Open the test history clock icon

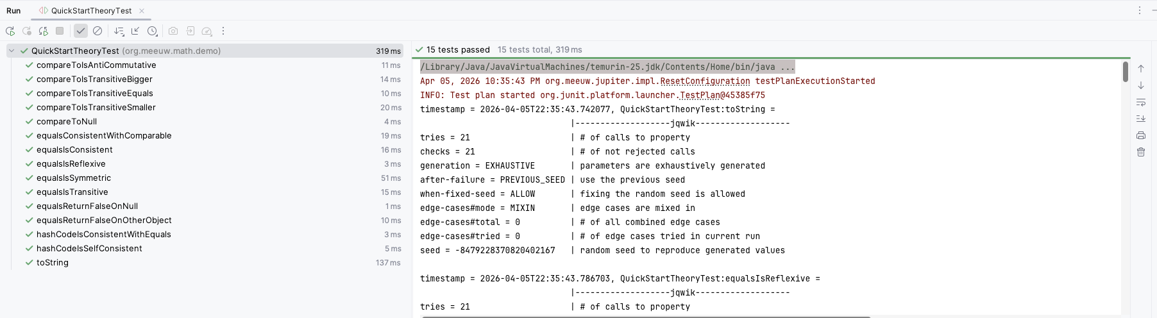pos(152,31)
